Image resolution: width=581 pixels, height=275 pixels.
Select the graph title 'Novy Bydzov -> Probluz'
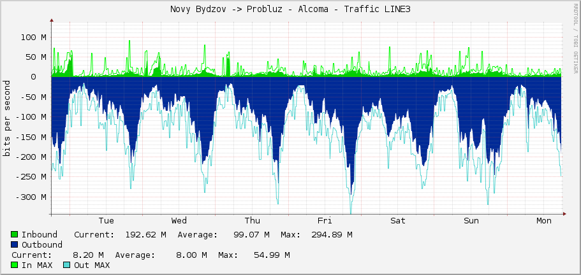(230, 10)
